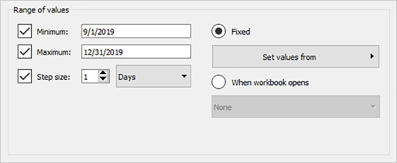Click the Minimum label text
Image resolution: width=397 pixels, height=163 pixels.
point(52,32)
